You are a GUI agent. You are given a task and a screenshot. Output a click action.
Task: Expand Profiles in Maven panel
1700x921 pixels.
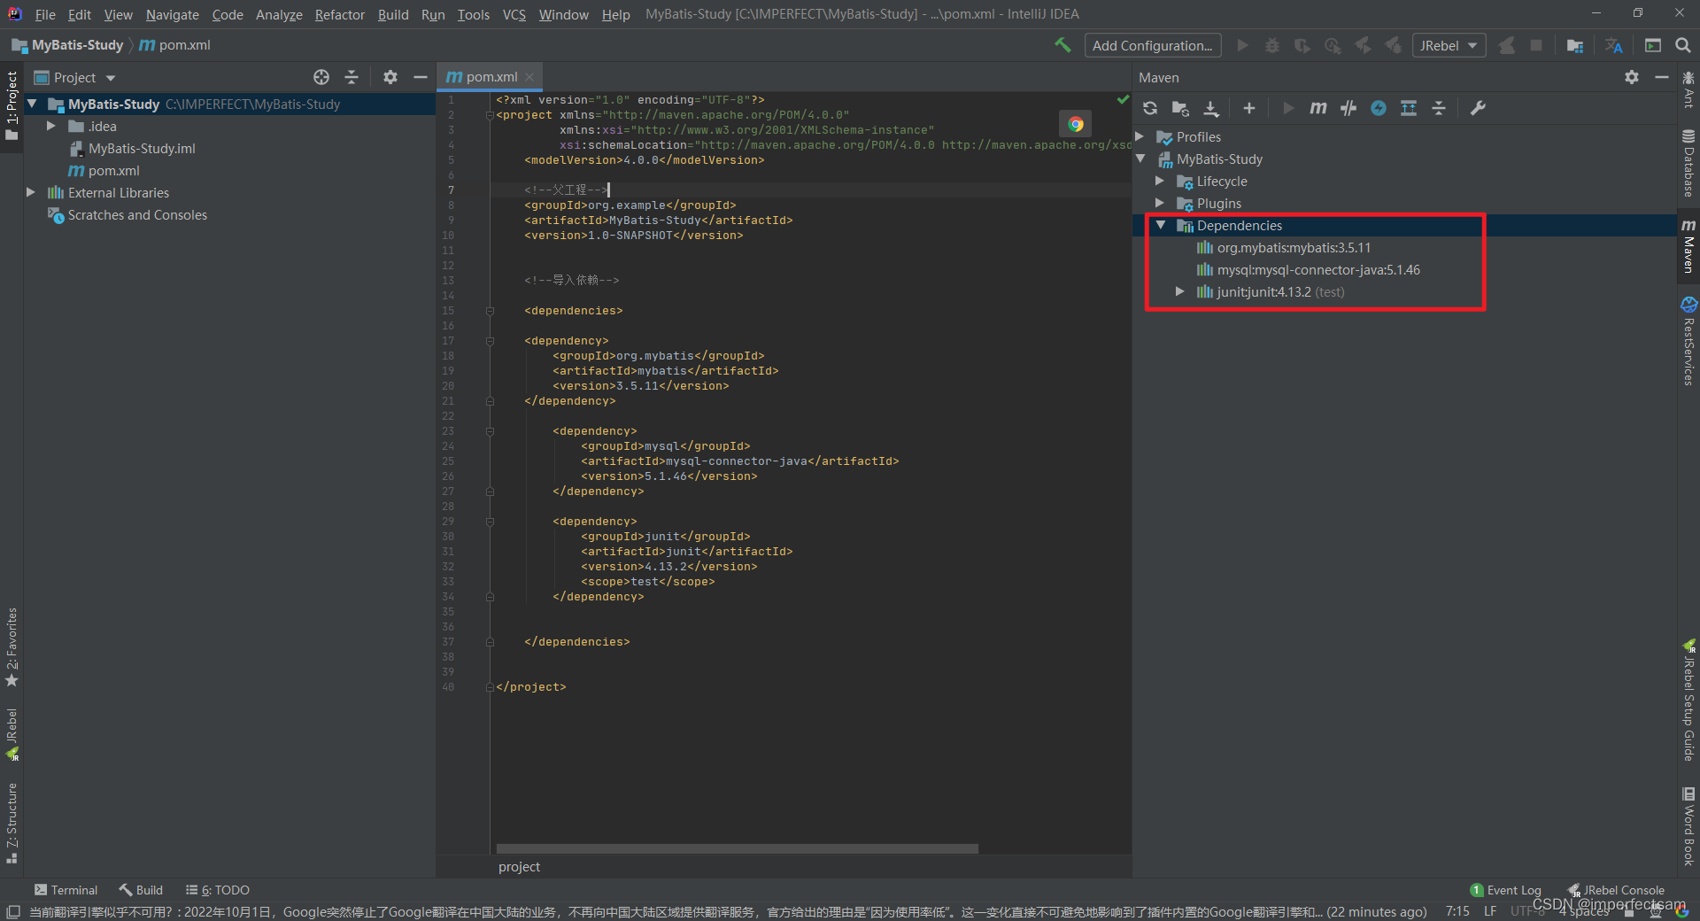click(1140, 136)
